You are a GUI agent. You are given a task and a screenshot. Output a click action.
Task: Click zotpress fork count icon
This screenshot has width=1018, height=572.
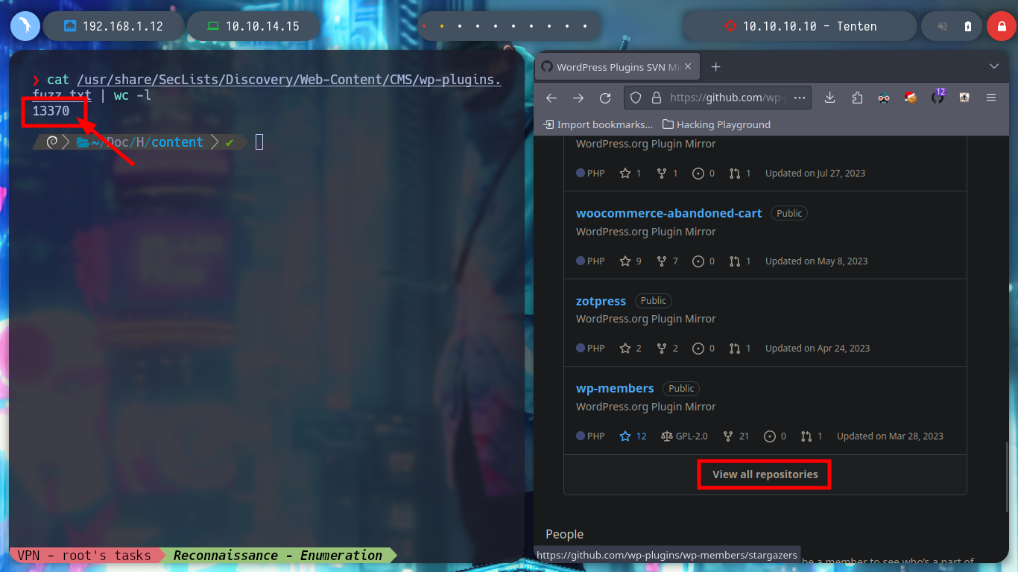click(x=662, y=349)
